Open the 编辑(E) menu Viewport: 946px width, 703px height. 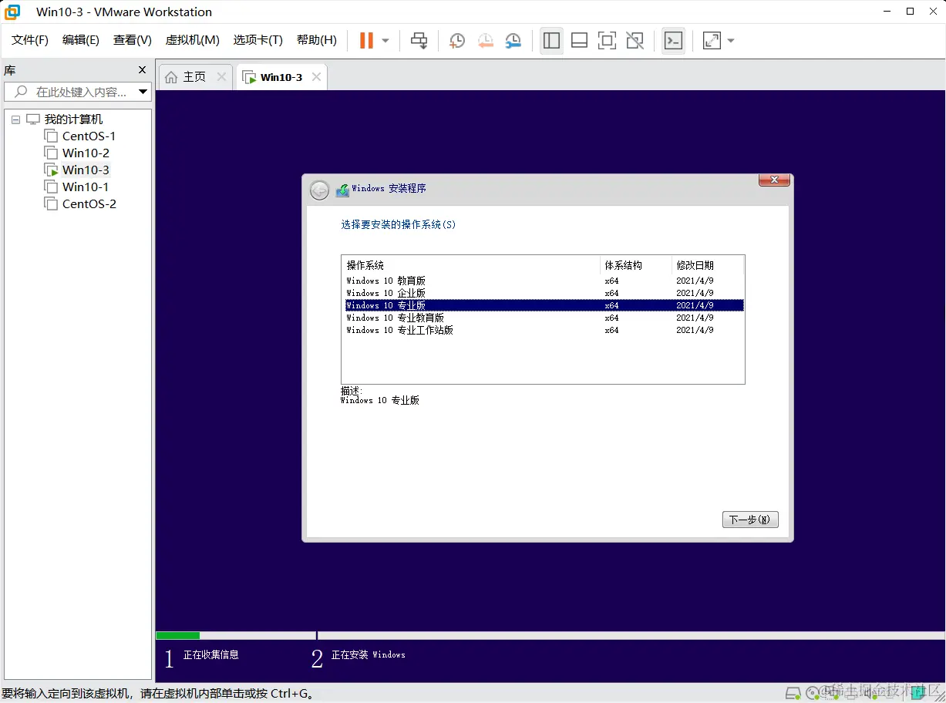pyautogui.click(x=81, y=40)
